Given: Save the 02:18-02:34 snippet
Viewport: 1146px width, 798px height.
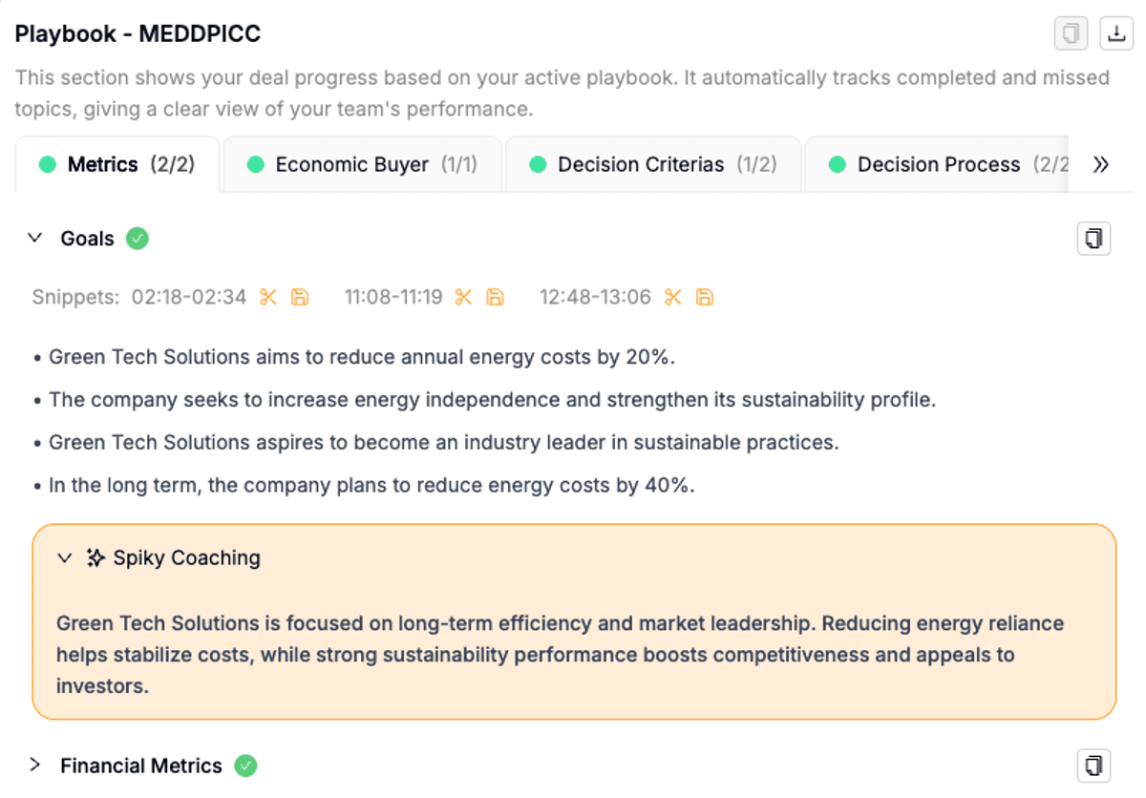Looking at the screenshot, I should point(300,297).
